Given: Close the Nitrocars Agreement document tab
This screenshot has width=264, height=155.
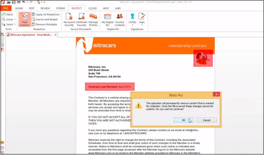Looking at the screenshot, I should (x=55, y=35).
